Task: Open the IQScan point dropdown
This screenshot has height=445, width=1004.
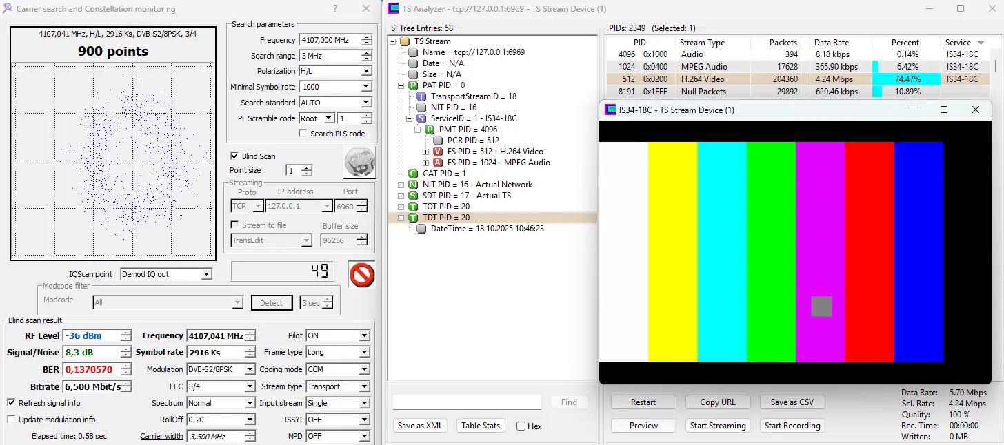Action: pyautogui.click(x=206, y=274)
